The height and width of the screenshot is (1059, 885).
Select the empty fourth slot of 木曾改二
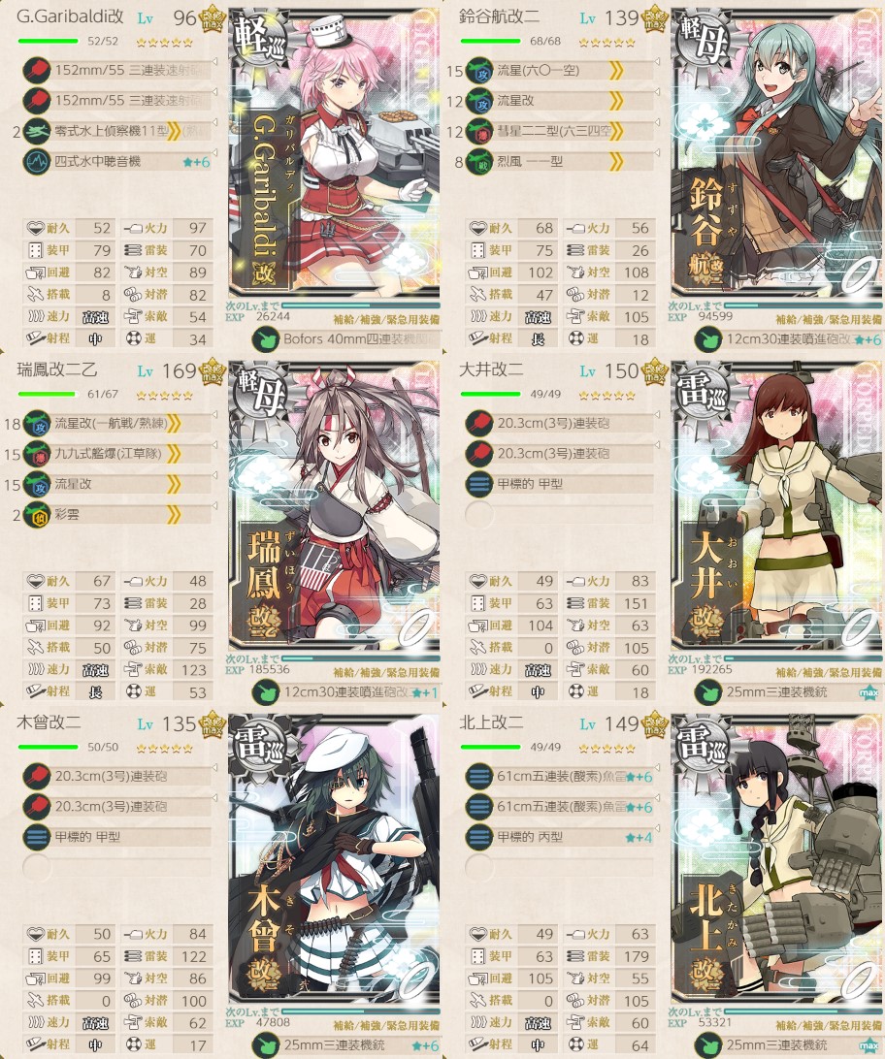(x=37, y=867)
